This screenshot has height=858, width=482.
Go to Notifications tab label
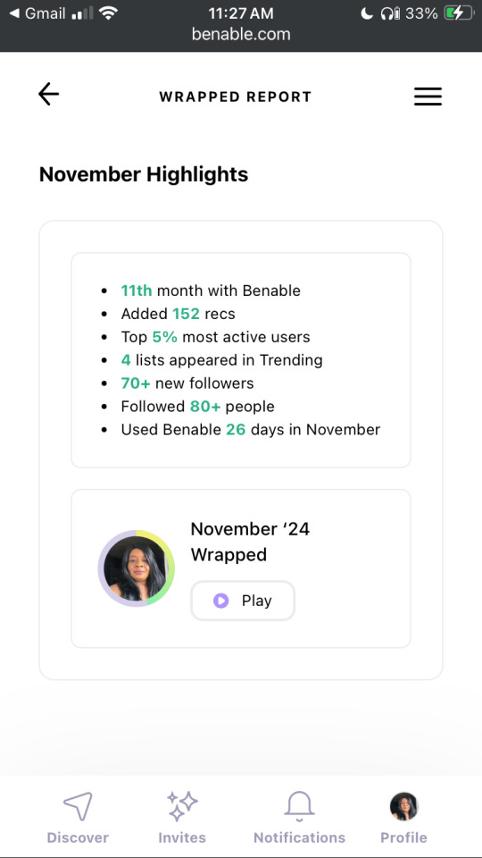point(300,837)
